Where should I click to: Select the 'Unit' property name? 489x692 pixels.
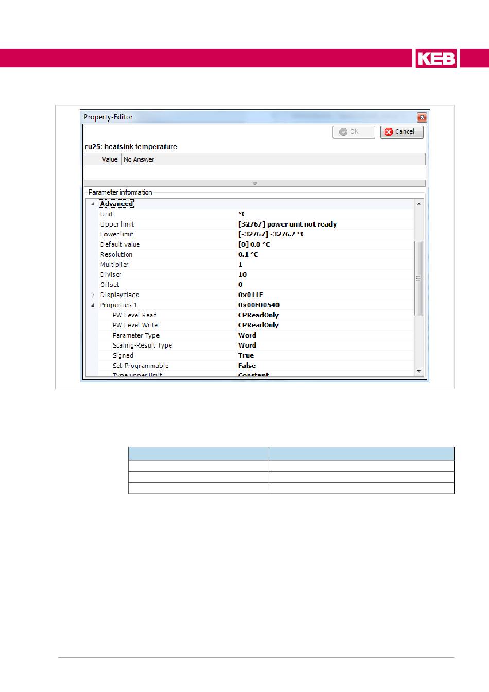(107, 214)
